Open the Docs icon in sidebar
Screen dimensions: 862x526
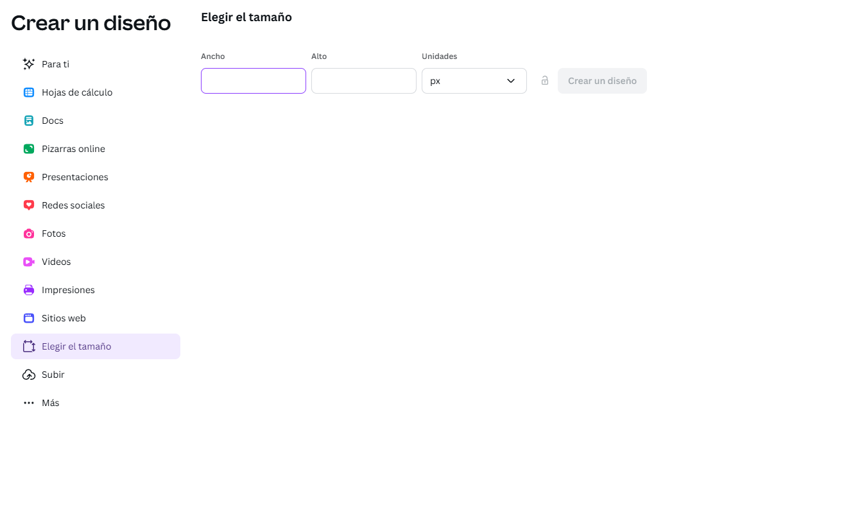point(29,121)
